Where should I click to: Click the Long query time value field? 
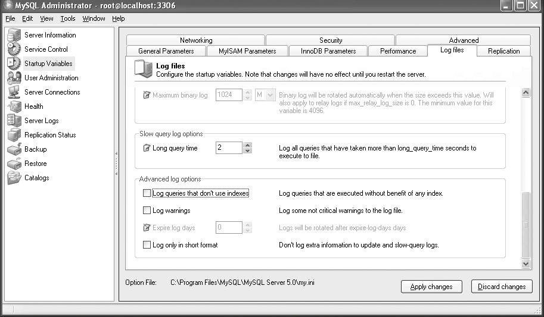tap(229, 148)
